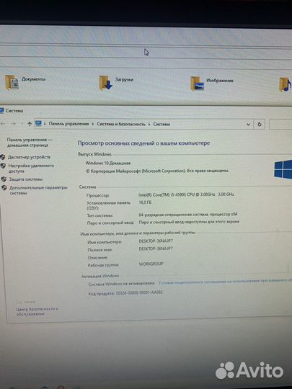Open license agreement terms link
This screenshot has height=389, width=292.
click(225, 281)
